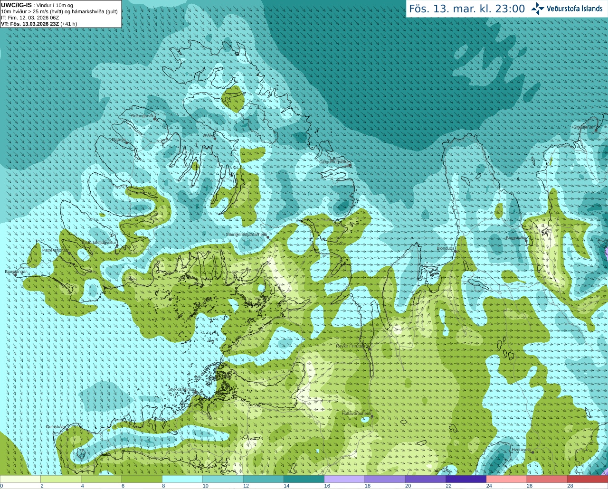Select the 8–10 m/s light cyan legend swatch
Image resolution: width=608 pixels, height=489 pixels.
183,479
